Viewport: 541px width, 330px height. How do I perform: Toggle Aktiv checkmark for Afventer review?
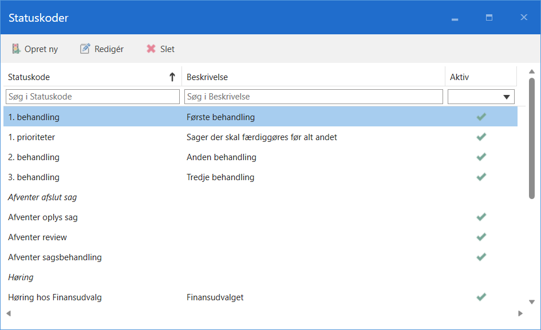coord(481,237)
